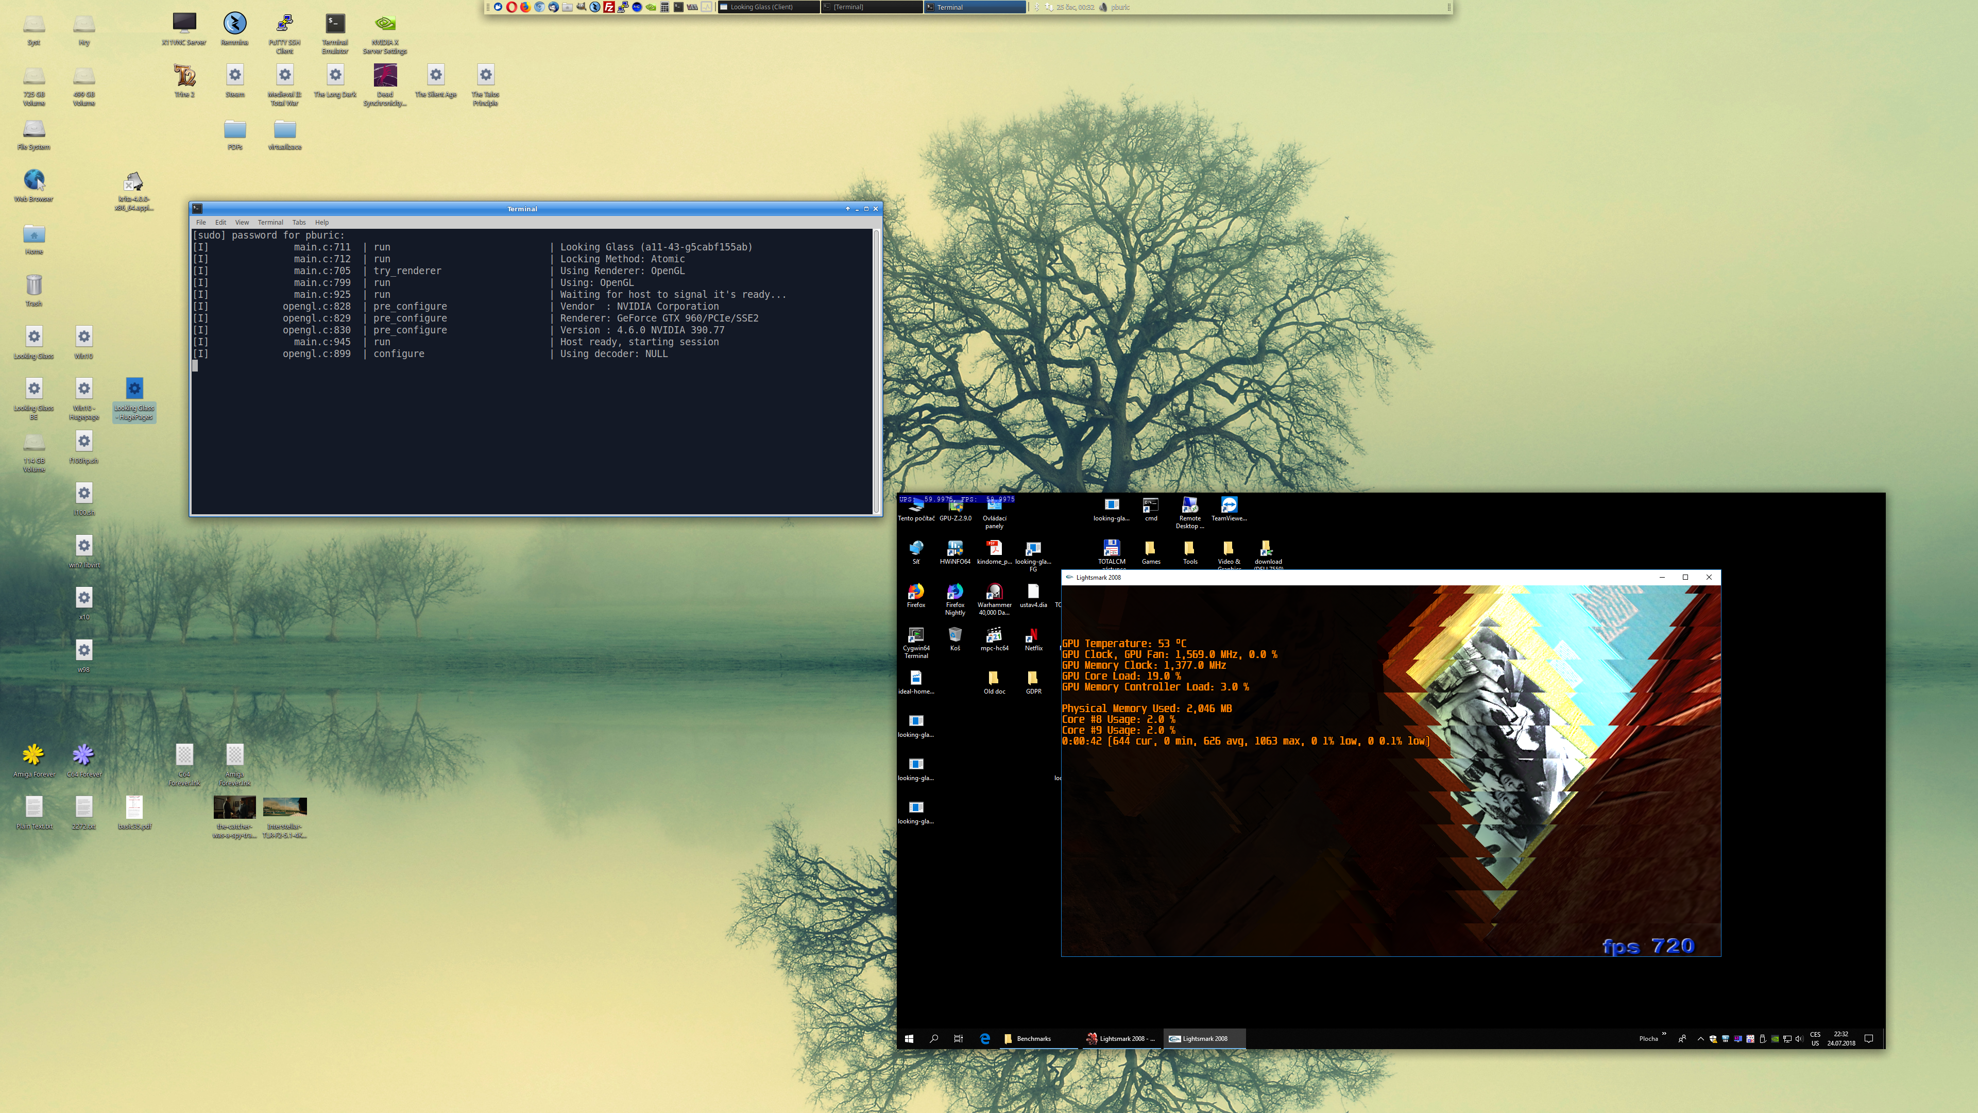Switch to Looking Glass (Client) in panel

point(768,7)
